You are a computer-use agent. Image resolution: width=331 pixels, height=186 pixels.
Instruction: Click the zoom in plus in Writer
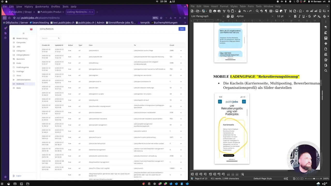point(321,179)
